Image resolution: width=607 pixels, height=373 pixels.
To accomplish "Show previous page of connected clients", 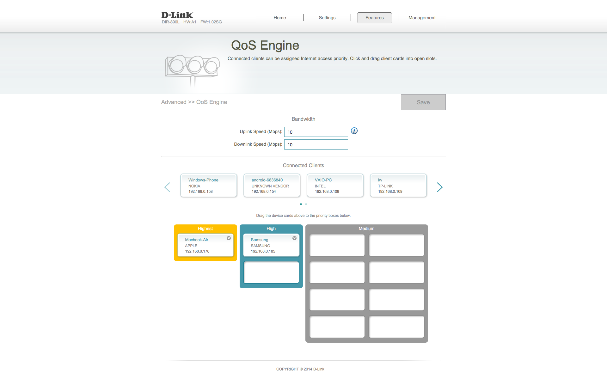I will click(167, 187).
